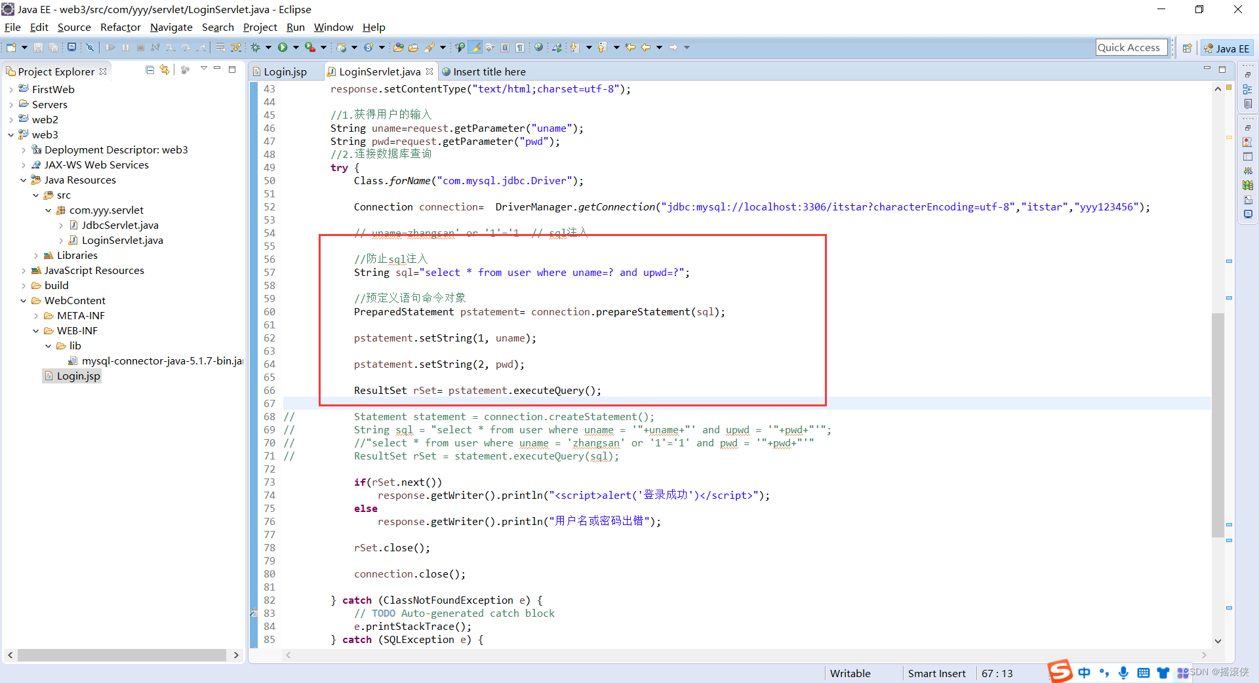Collapse the Java Resources node
Screen dimensions: 1259x683
click(24, 180)
